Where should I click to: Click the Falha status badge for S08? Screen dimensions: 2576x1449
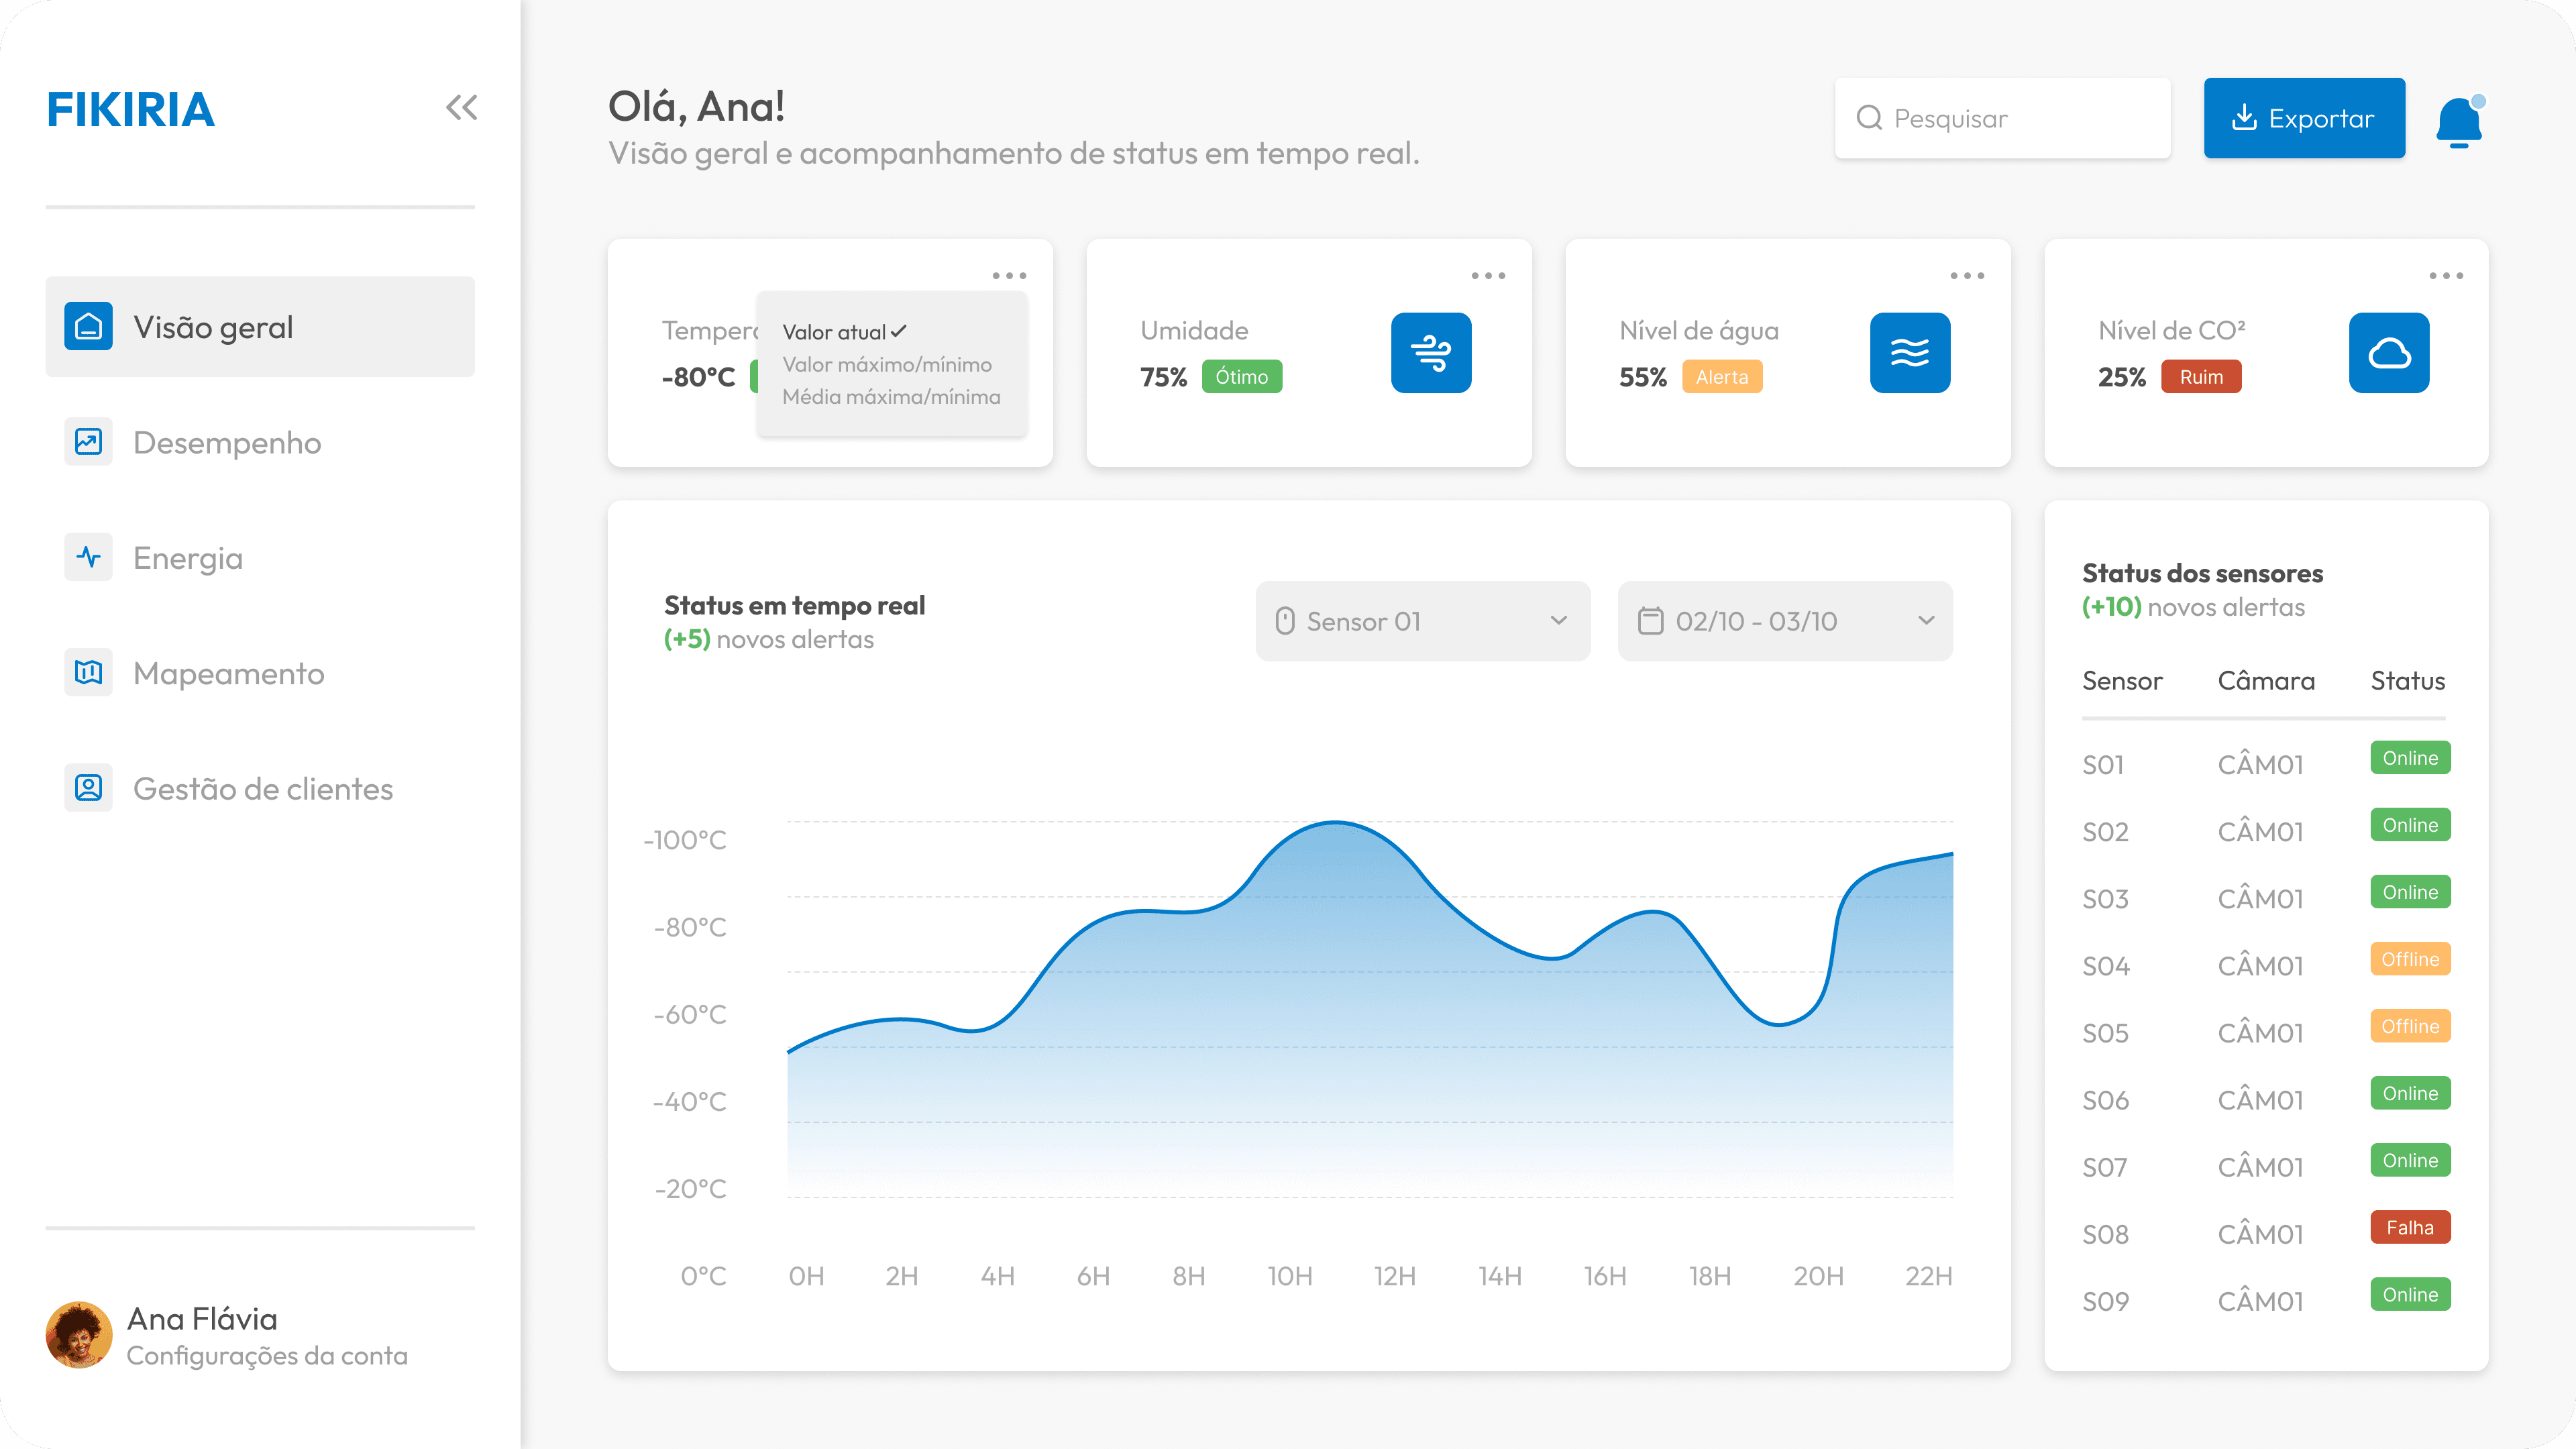(x=2409, y=1228)
